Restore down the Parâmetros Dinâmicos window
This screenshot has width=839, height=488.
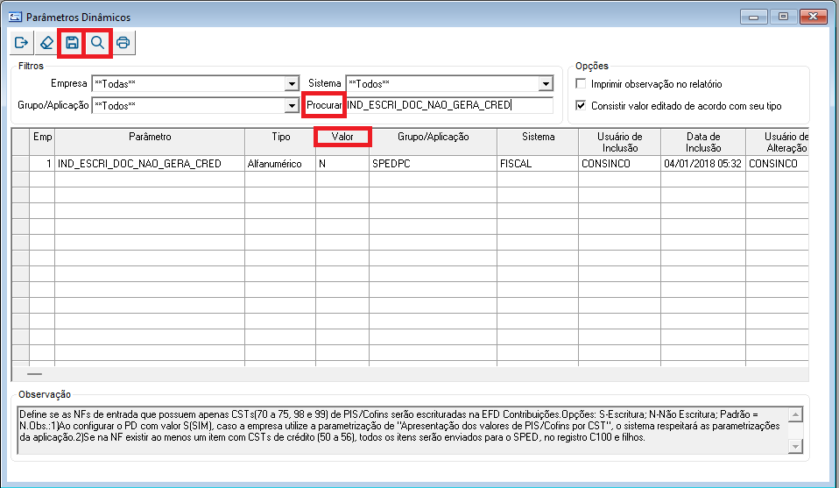783,18
